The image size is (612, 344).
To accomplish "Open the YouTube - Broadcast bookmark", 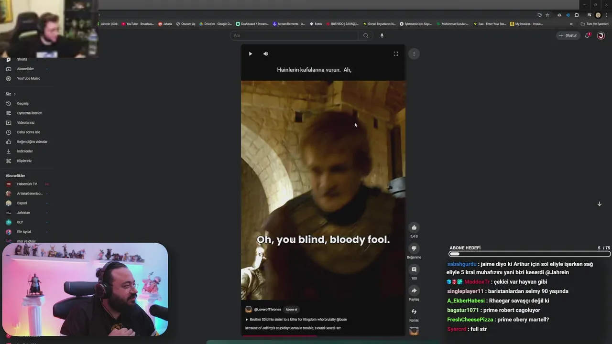I will tap(138, 24).
